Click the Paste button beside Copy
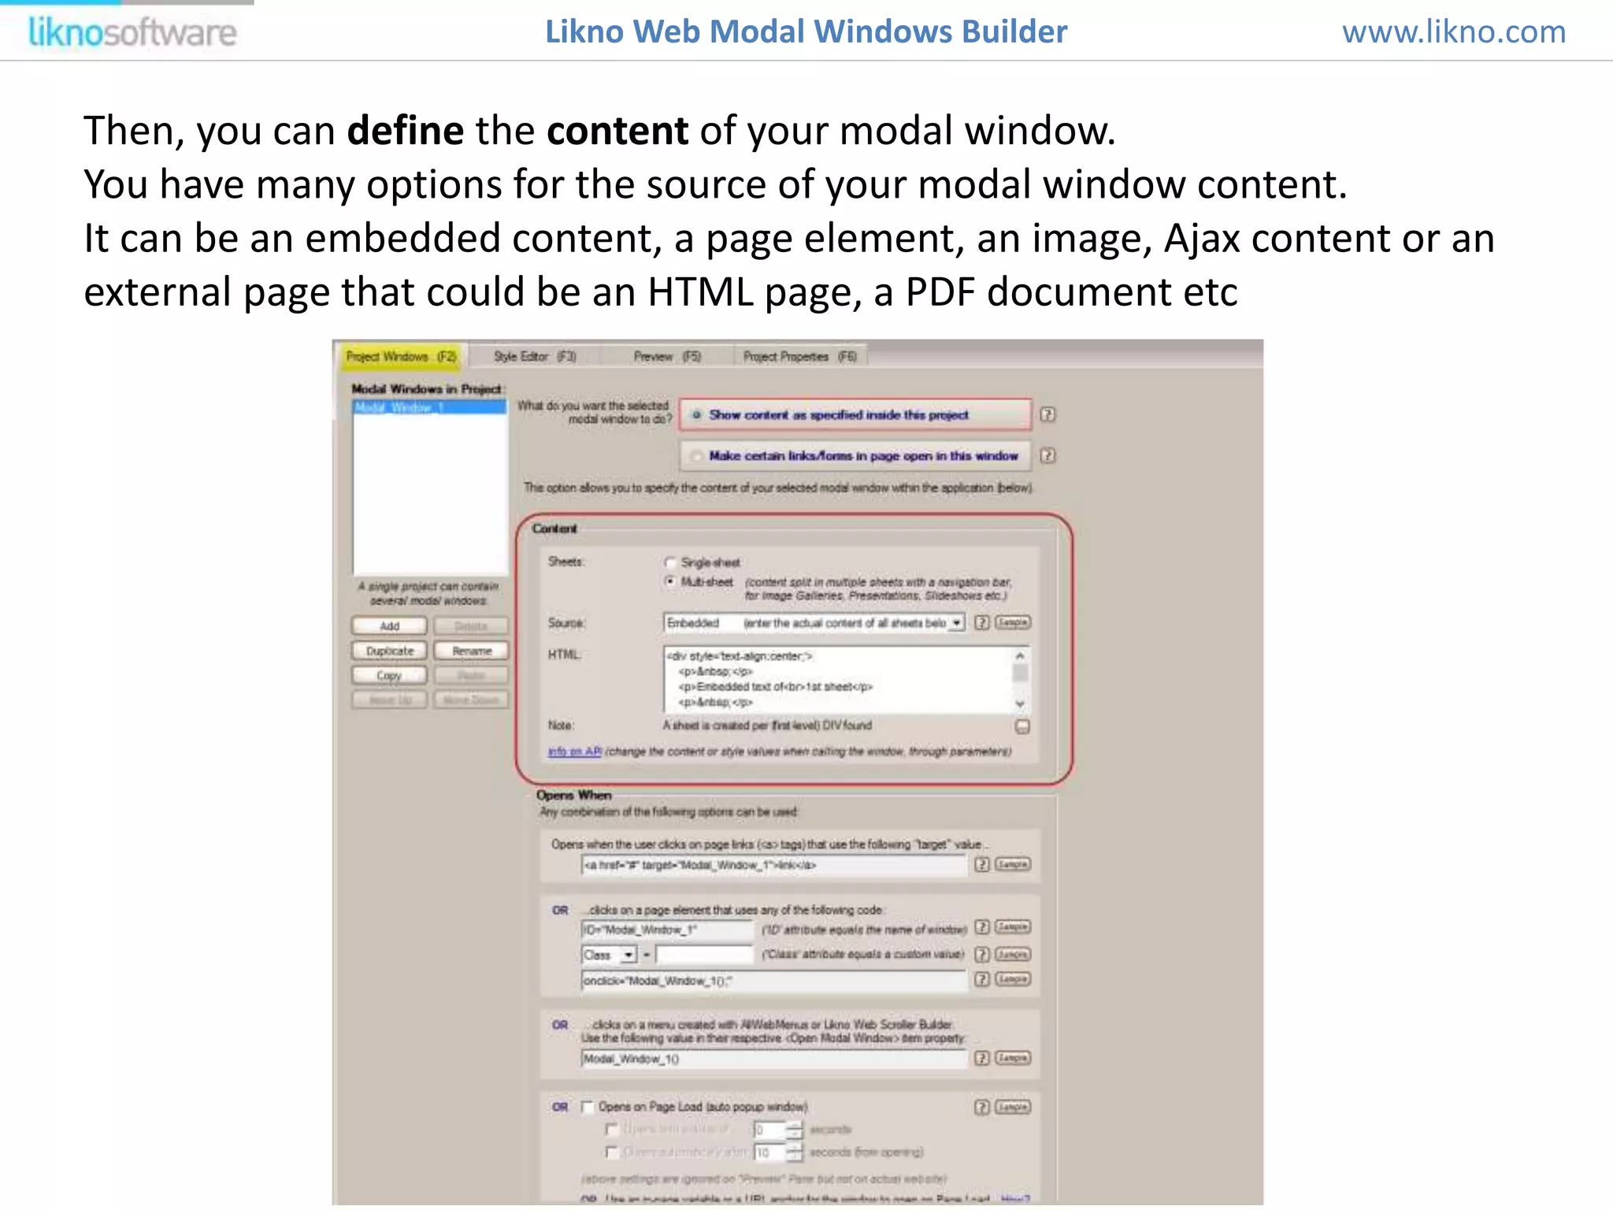 pos(471,675)
